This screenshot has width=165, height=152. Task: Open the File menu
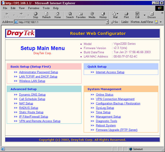[x=5, y=8]
